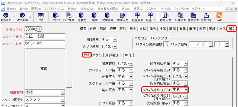Open the 得意先 customer icon
This screenshot has width=238, height=107.
[82, 15]
